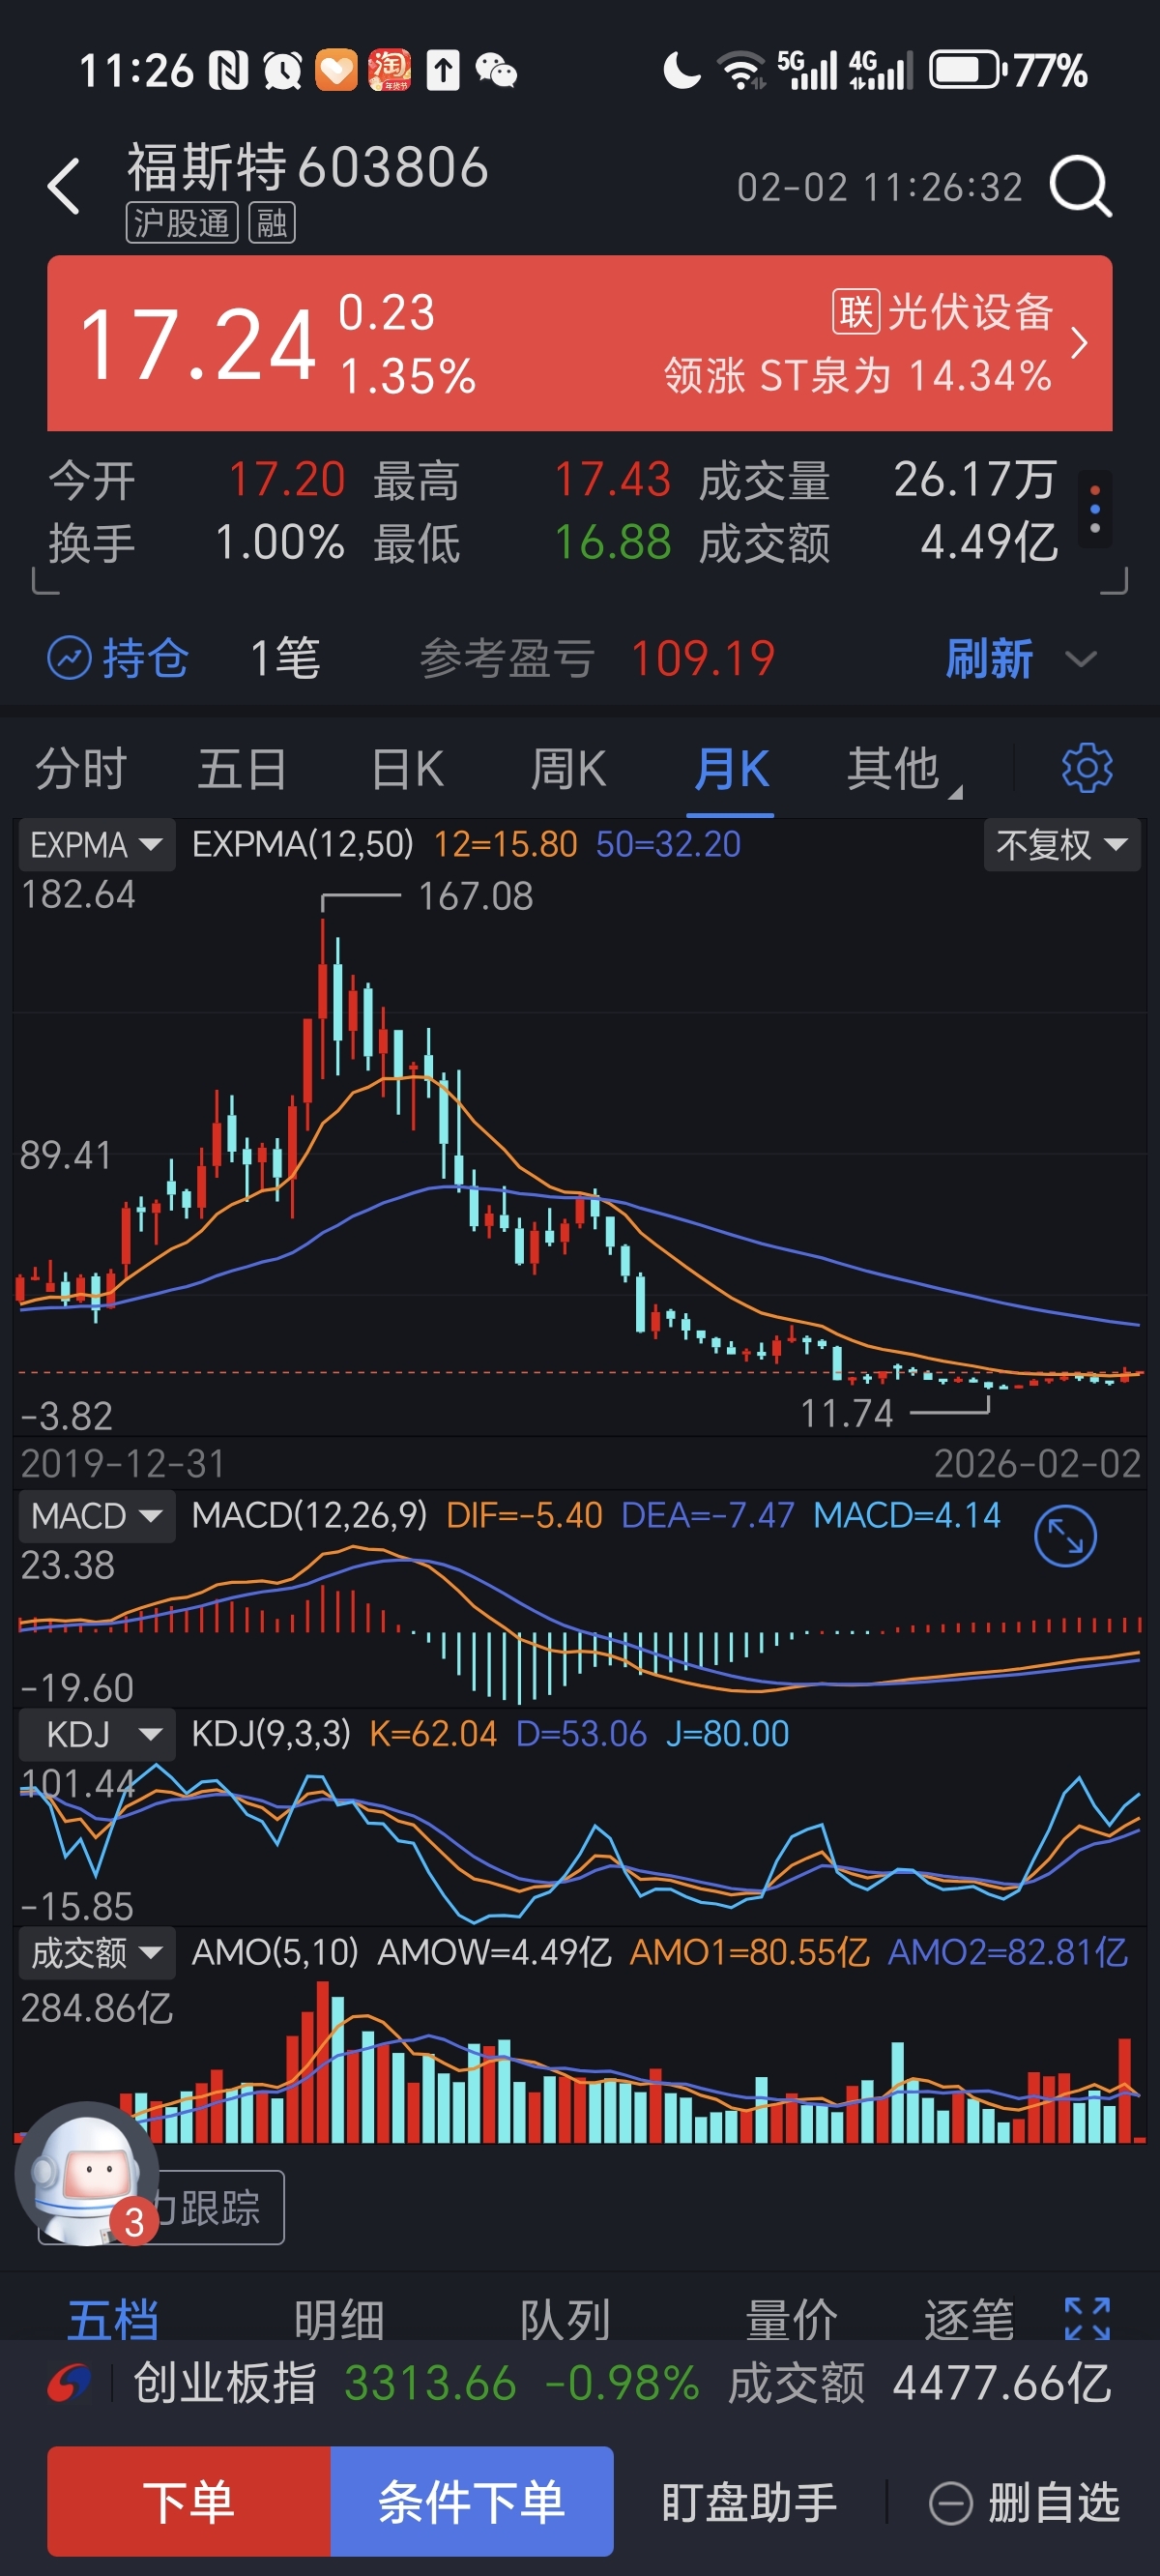
Task: Tap the 成交量 26.17万 value
Action: coord(975,479)
